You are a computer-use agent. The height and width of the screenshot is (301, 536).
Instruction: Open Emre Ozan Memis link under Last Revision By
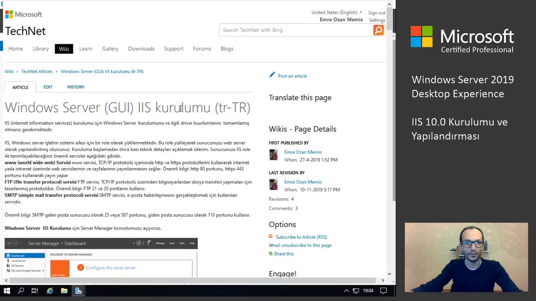(x=303, y=182)
